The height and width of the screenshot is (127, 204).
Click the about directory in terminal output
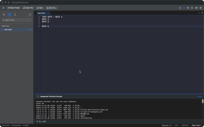pyautogui.click(x=83, y=116)
